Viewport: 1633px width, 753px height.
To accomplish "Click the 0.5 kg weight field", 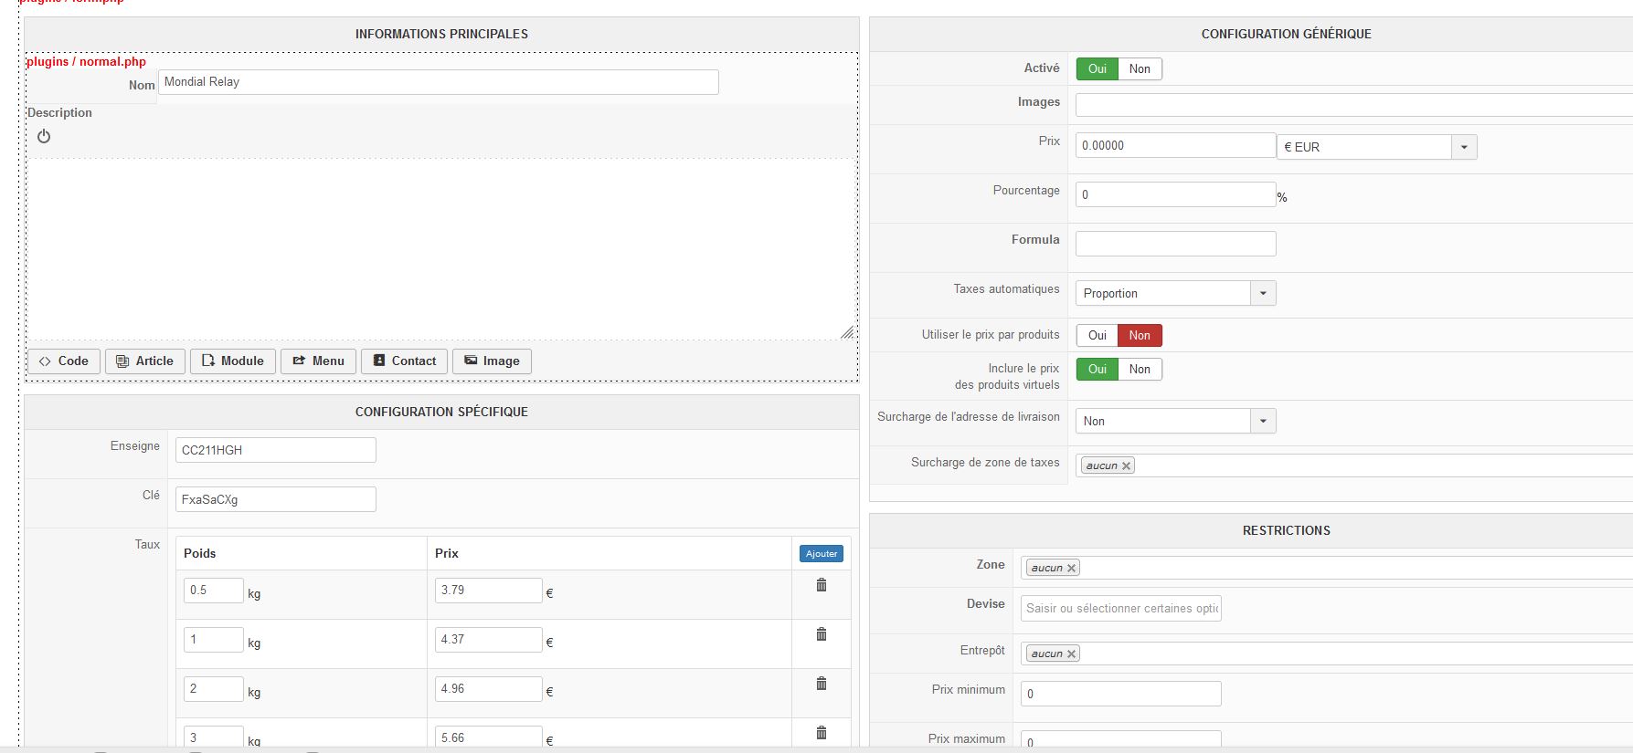I will coord(214,591).
